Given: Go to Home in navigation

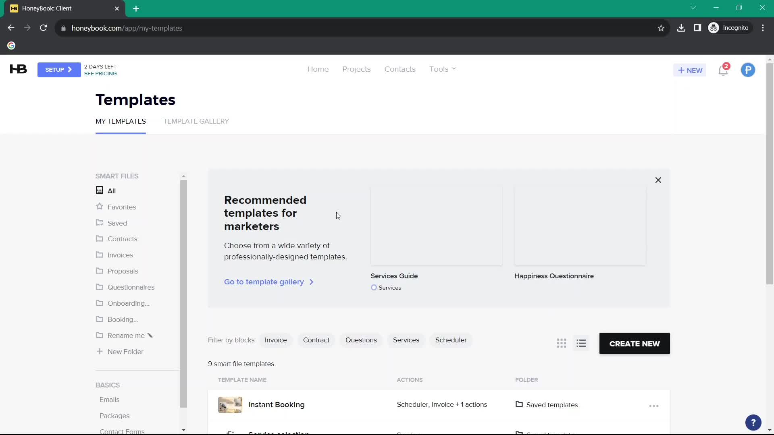Looking at the screenshot, I should 318,69.
